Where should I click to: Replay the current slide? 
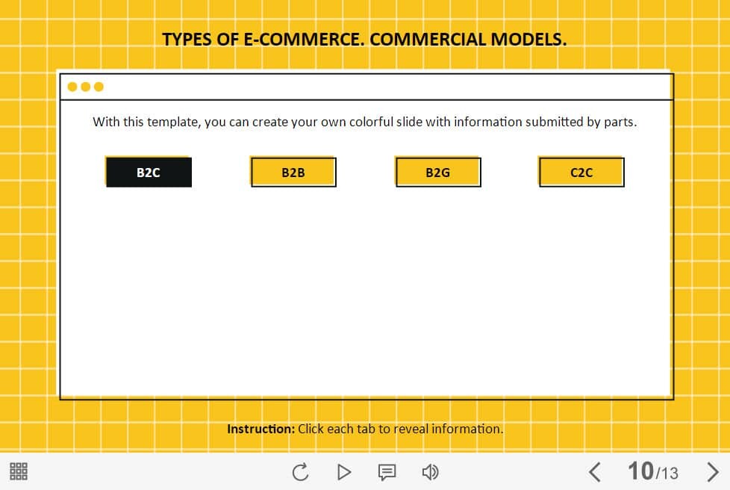click(300, 472)
